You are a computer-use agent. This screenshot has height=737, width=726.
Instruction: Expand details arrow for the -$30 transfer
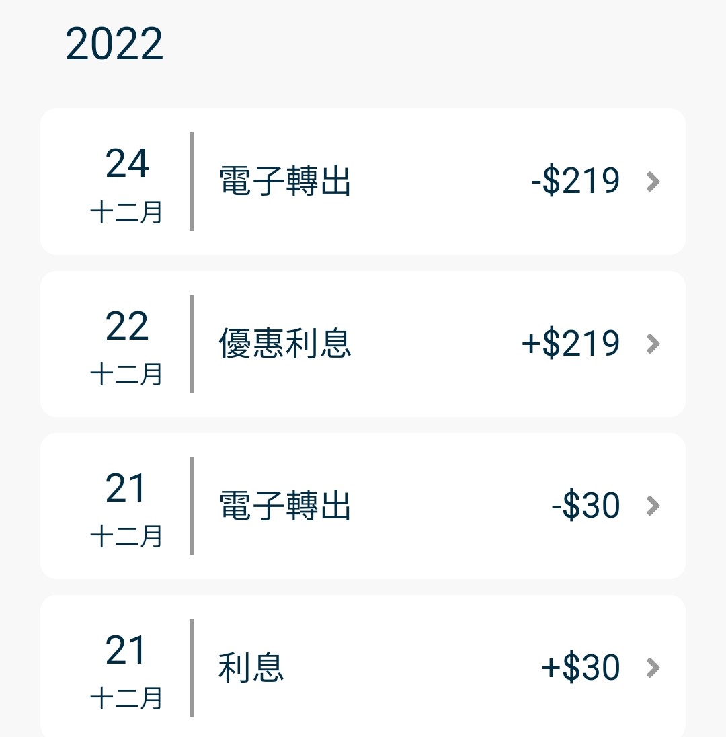[x=653, y=506]
